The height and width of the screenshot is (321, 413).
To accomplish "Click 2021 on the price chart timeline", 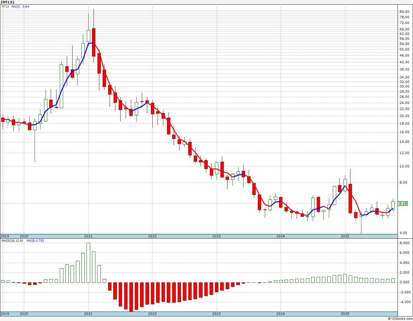I will click(x=88, y=236).
